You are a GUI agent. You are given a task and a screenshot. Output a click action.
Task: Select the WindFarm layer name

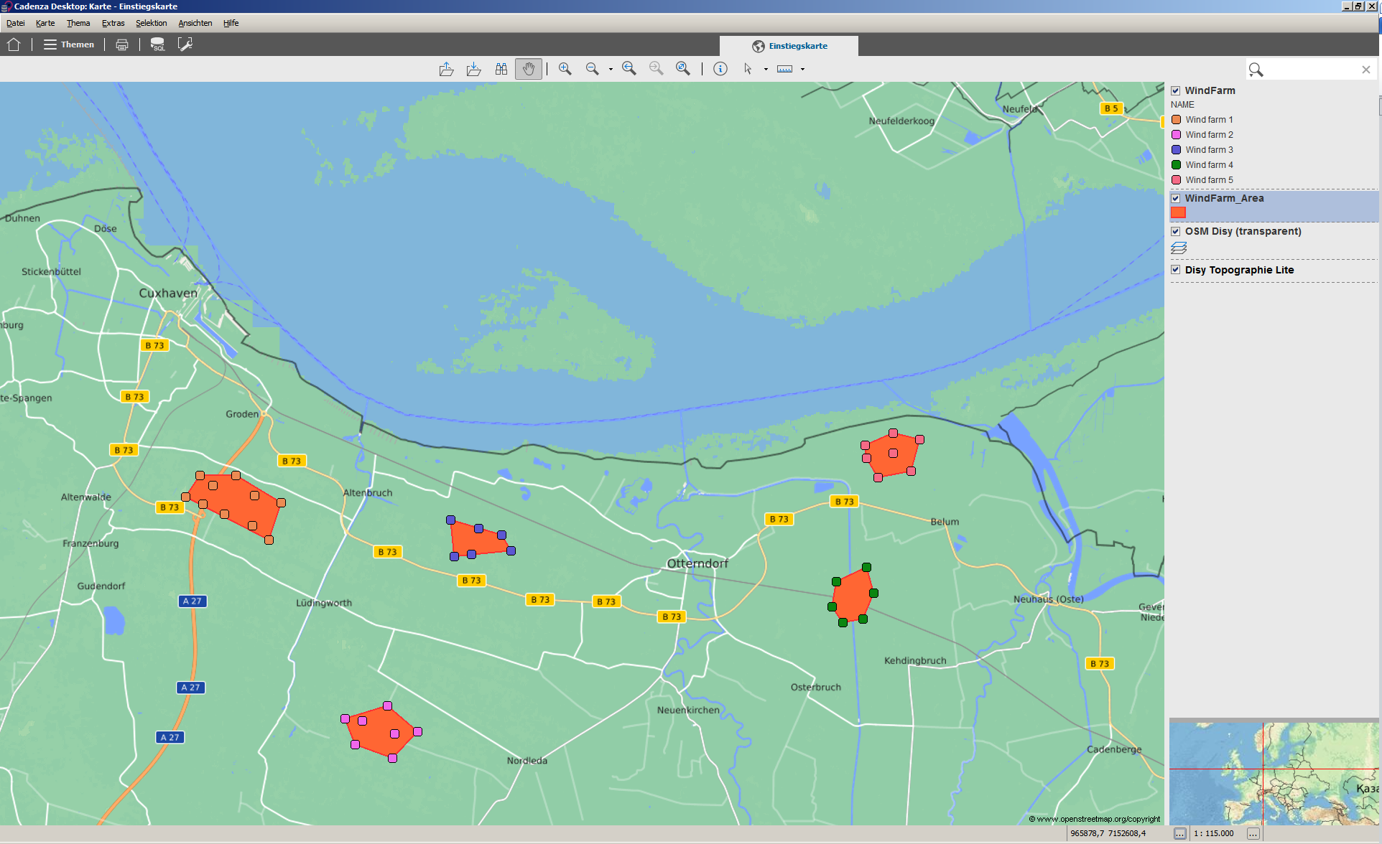tap(1210, 90)
